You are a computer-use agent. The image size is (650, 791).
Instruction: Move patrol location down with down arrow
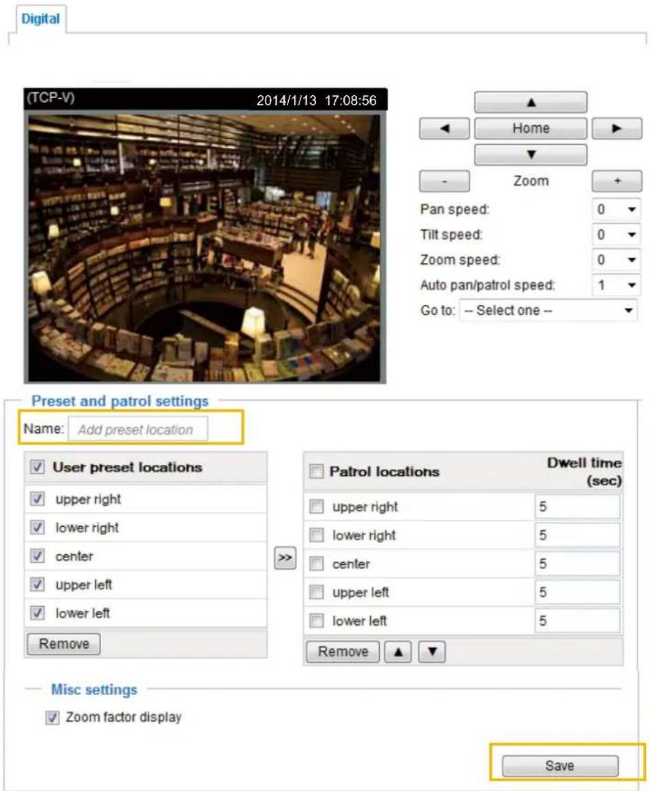433,651
